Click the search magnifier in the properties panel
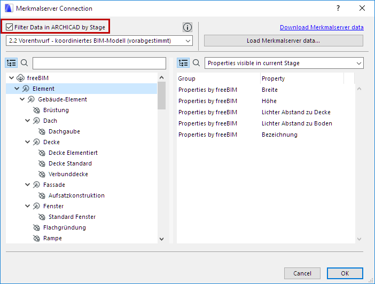Image resolution: width=375 pixels, height=284 pixels. click(x=197, y=63)
